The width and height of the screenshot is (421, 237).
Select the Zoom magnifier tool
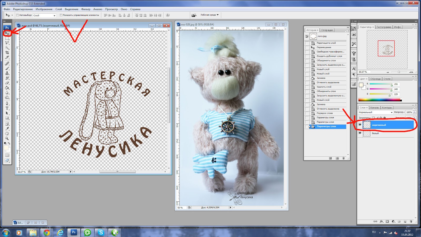tap(7, 138)
